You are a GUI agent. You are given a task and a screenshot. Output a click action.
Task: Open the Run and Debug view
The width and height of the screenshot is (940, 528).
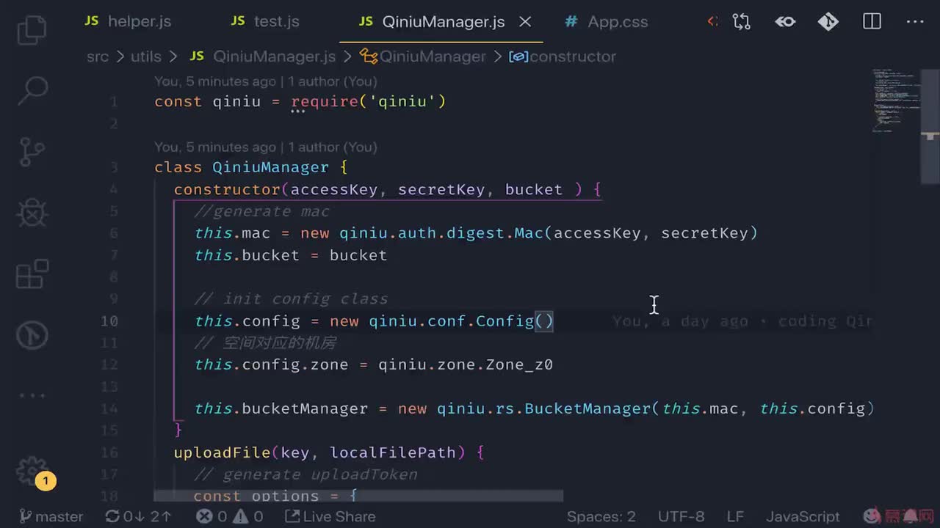(x=32, y=213)
